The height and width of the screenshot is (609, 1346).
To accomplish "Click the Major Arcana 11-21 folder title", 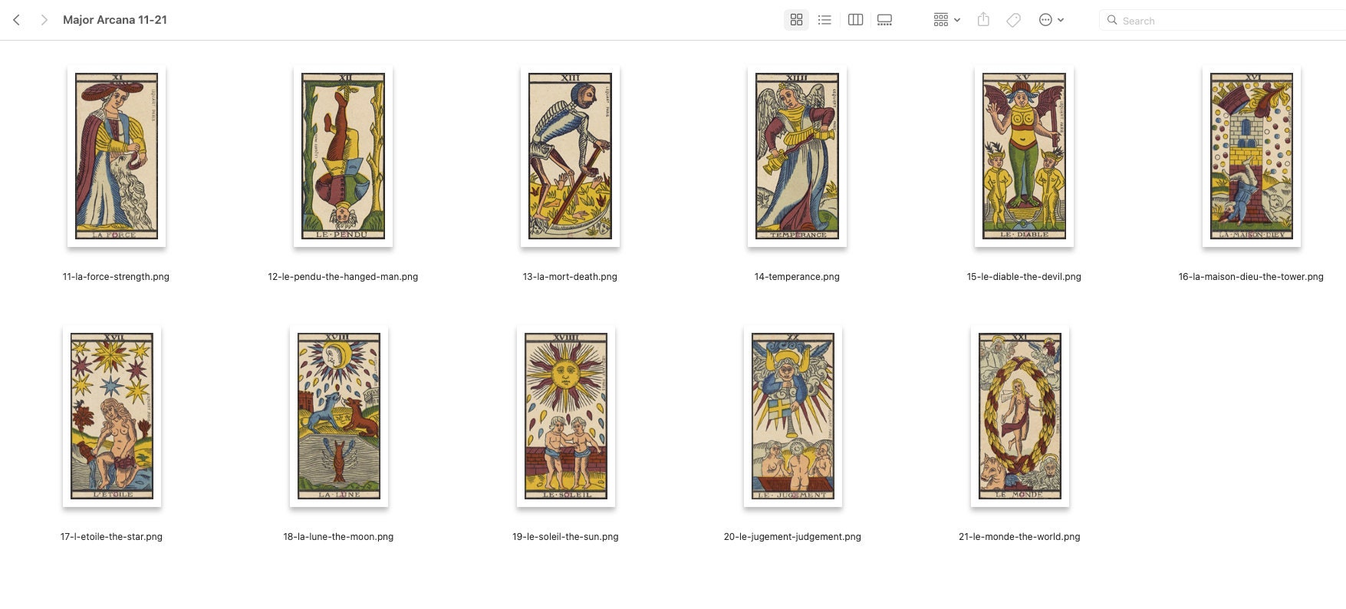I will pyautogui.click(x=115, y=20).
